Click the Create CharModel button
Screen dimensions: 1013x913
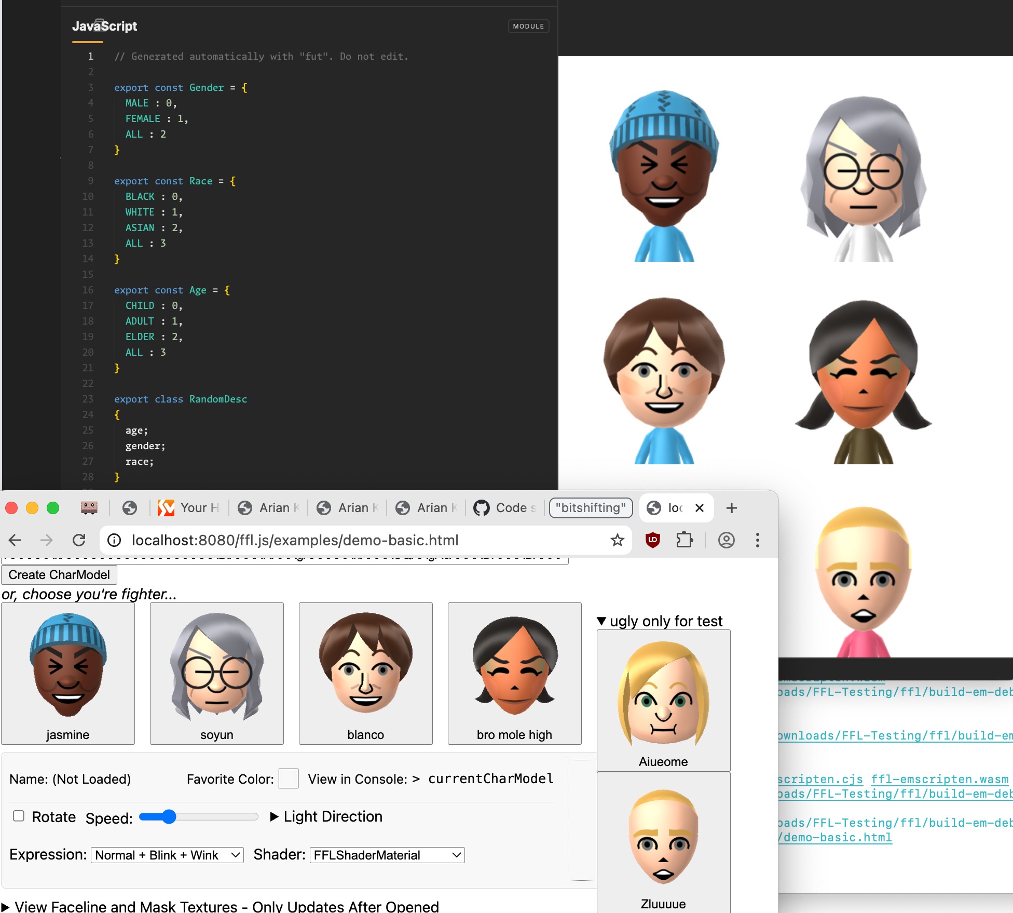click(x=59, y=575)
